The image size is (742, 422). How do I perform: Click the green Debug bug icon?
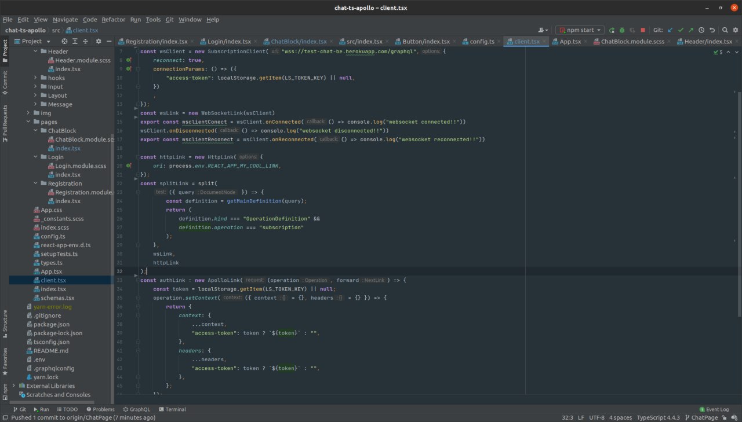622,30
